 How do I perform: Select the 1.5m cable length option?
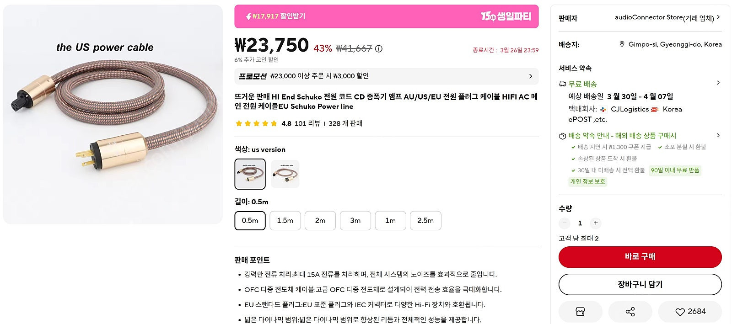(x=285, y=220)
